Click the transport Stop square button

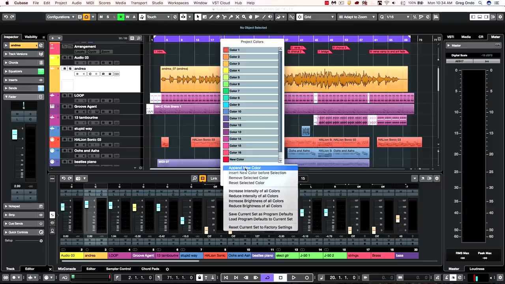tap(281, 278)
